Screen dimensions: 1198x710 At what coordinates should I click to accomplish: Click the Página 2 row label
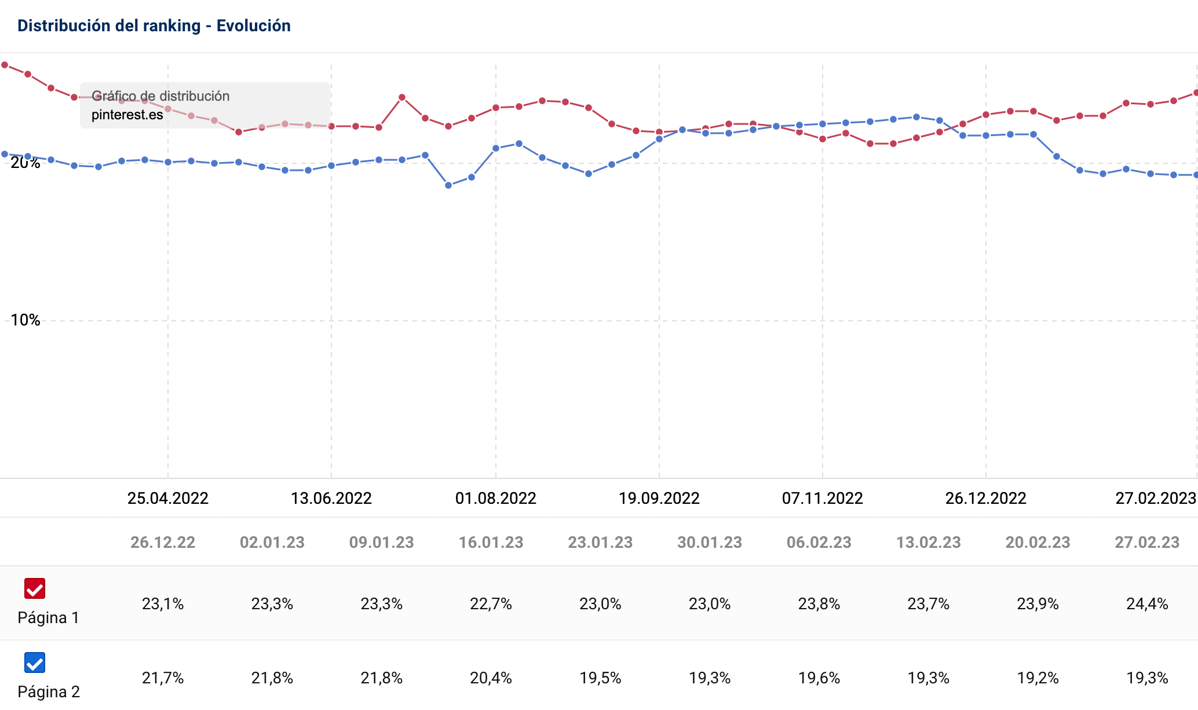pyautogui.click(x=49, y=692)
